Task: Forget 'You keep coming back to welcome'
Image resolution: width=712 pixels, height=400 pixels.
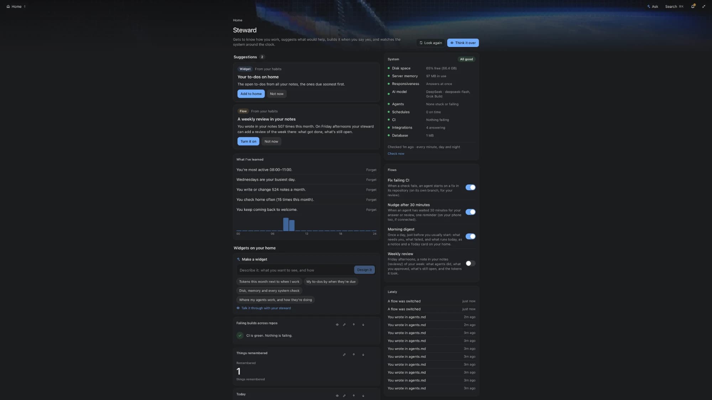Action: click(x=371, y=210)
